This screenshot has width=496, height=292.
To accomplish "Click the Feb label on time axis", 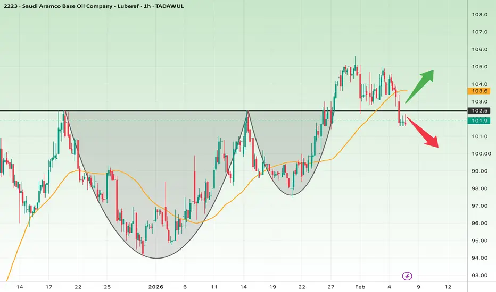I will click(x=360, y=287).
